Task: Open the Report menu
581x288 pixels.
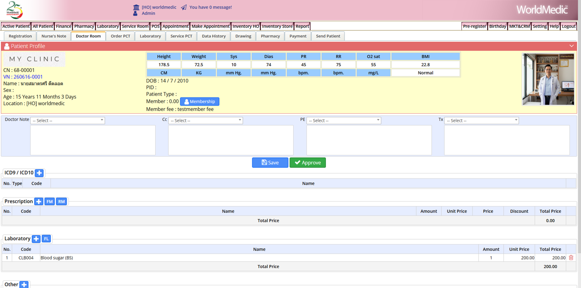Action: pos(302,26)
